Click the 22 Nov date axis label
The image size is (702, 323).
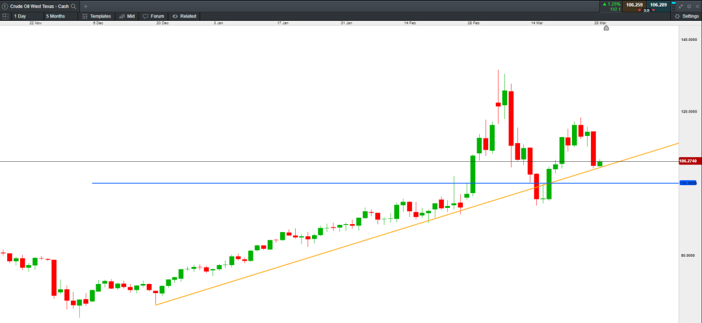pos(36,23)
